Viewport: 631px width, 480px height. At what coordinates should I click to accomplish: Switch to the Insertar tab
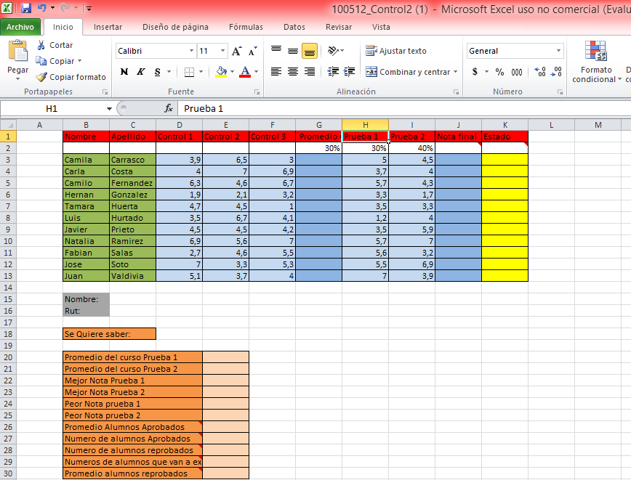tap(108, 27)
